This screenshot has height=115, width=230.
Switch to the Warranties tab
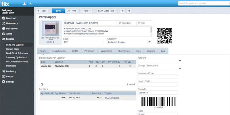[x=106, y=51]
